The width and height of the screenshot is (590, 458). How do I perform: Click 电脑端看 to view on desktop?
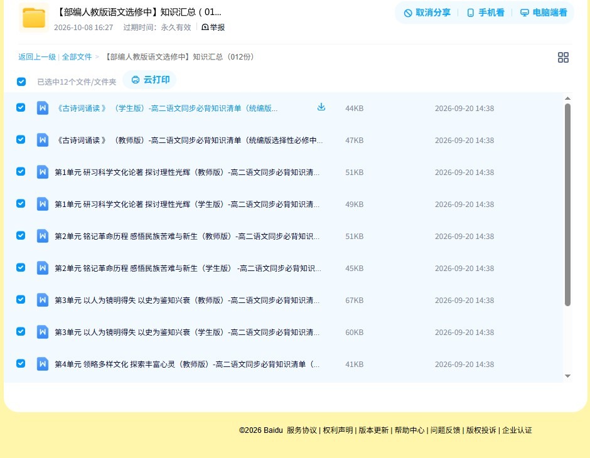pos(544,13)
